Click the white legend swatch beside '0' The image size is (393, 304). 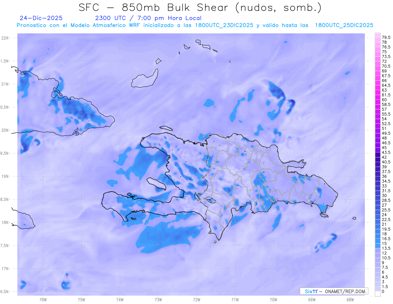(x=378, y=294)
